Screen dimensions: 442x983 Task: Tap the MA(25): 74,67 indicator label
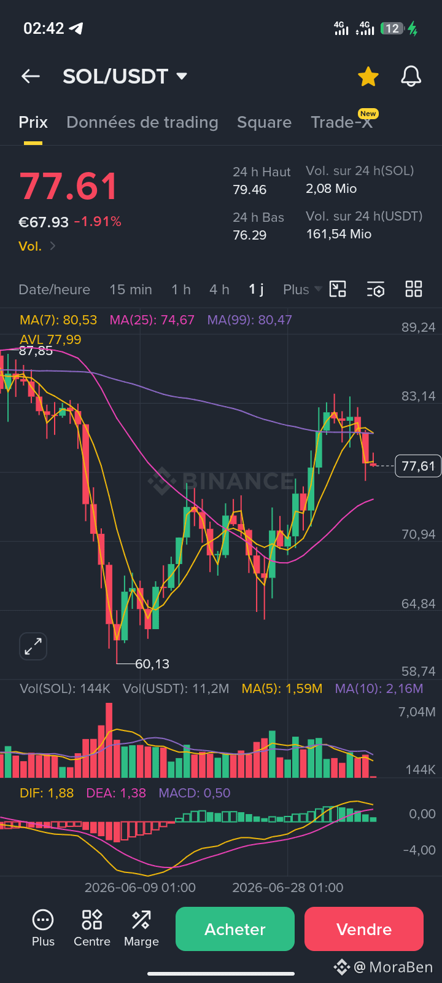(152, 319)
